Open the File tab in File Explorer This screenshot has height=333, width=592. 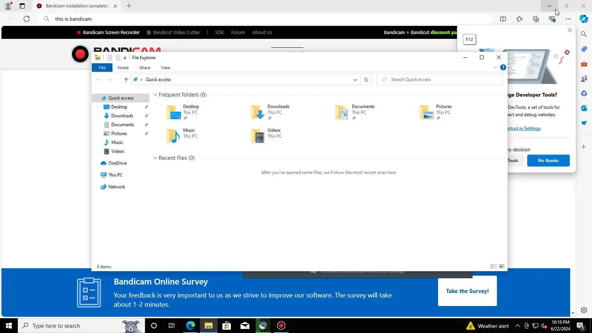(102, 68)
